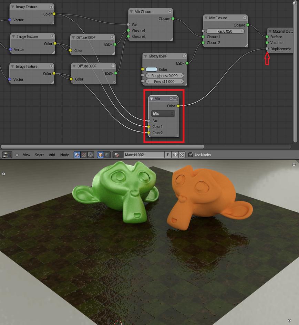Select the green Suzanne monkey in viewport
The height and width of the screenshot is (325, 299).
pos(116,192)
